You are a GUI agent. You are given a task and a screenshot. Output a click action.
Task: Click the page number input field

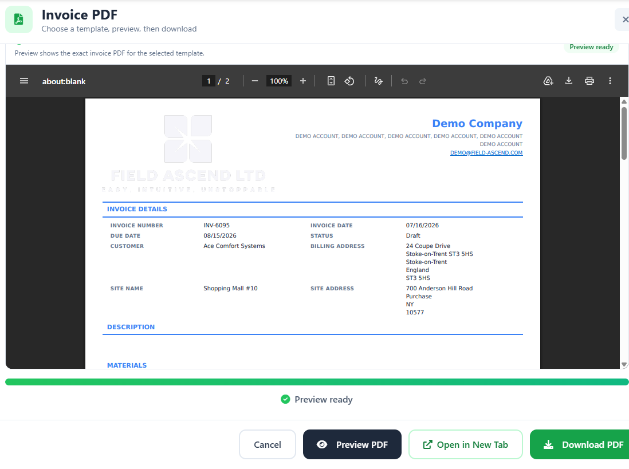click(209, 81)
